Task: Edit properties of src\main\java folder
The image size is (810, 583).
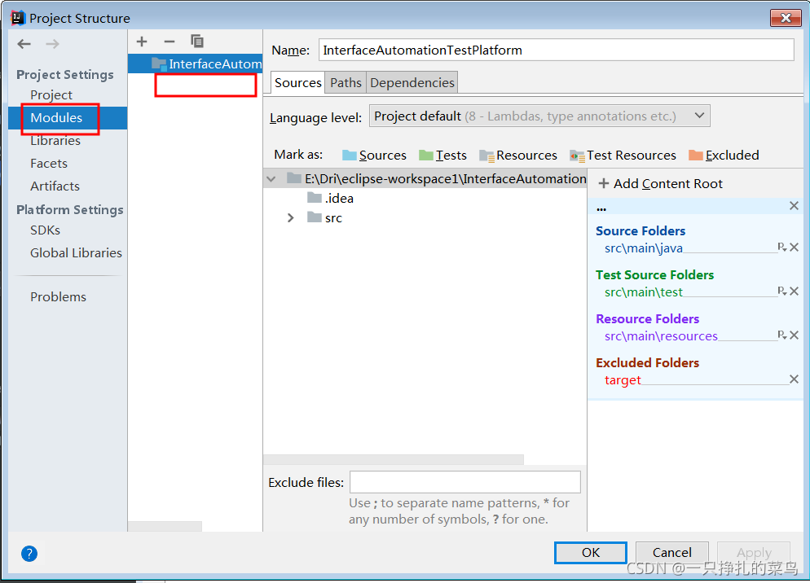Action: point(782,248)
